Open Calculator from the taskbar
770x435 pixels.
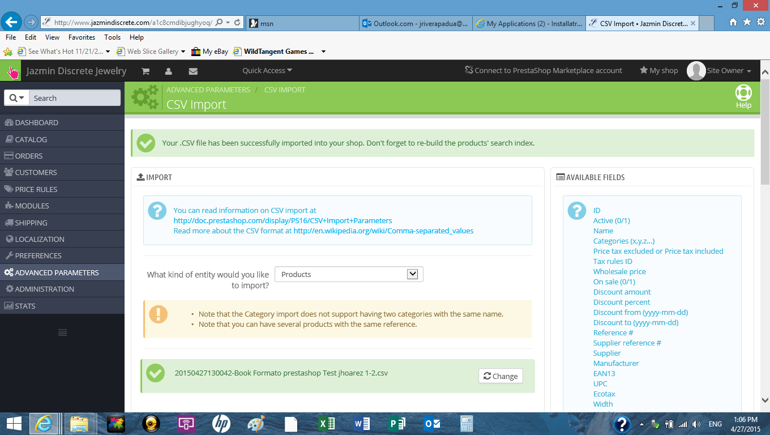pyautogui.click(x=467, y=424)
